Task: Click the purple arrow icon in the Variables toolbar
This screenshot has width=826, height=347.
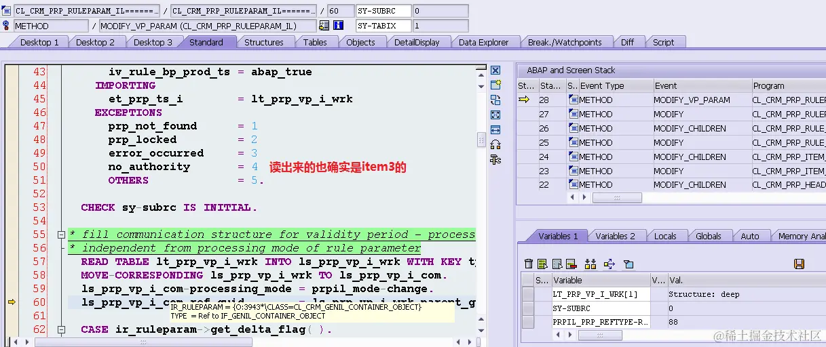Action: (609, 264)
